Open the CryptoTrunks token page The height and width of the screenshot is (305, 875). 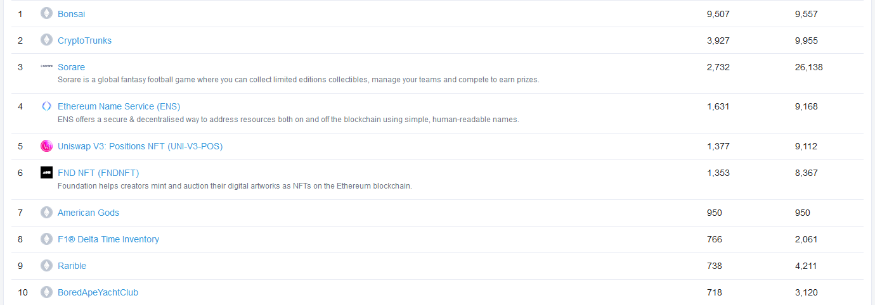(84, 40)
